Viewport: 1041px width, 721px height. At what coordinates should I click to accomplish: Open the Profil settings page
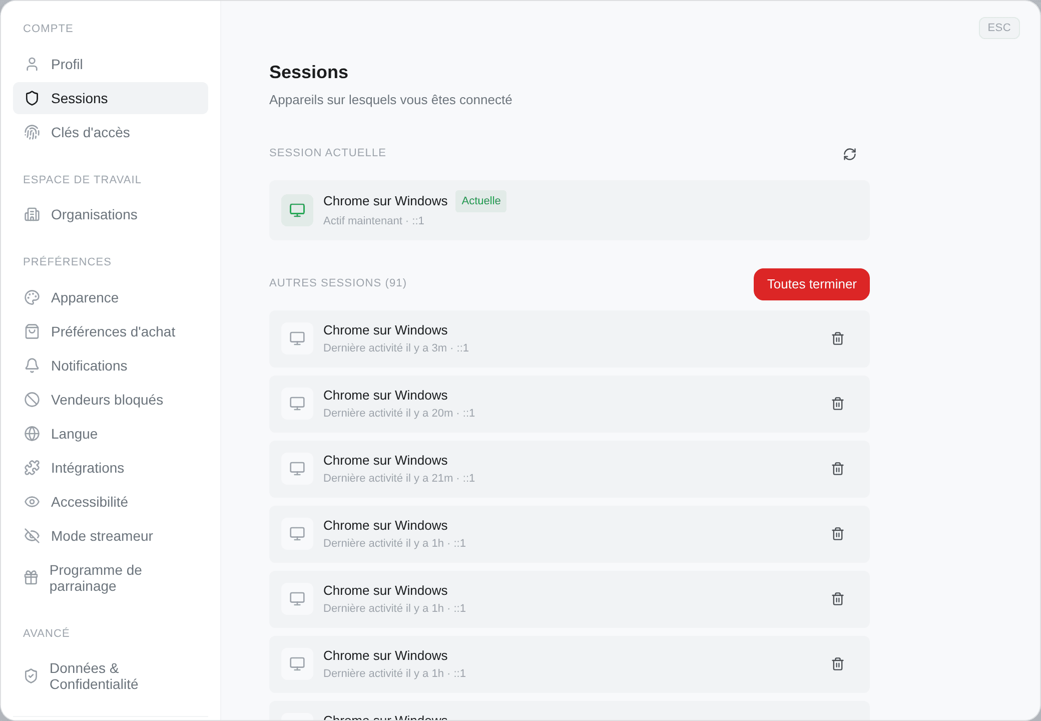(110, 64)
